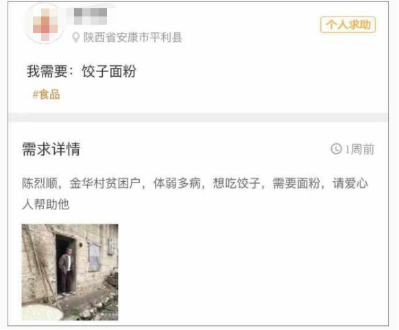Click 金华村贫困户 in the description

click(x=105, y=183)
